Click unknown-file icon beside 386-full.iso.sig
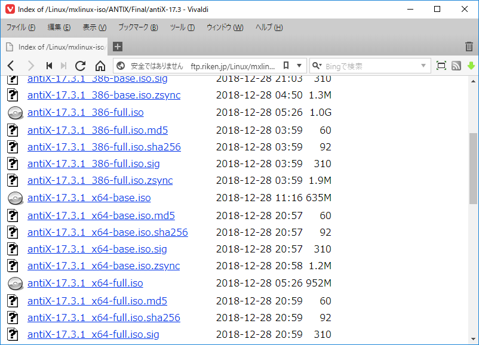Image resolution: width=479 pixels, height=345 pixels. [13, 164]
